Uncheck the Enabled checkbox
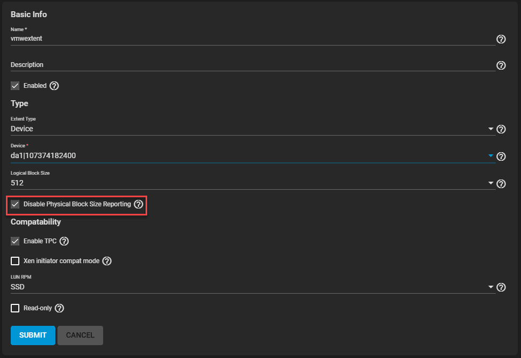Image resolution: width=521 pixels, height=358 pixels. pyautogui.click(x=16, y=86)
